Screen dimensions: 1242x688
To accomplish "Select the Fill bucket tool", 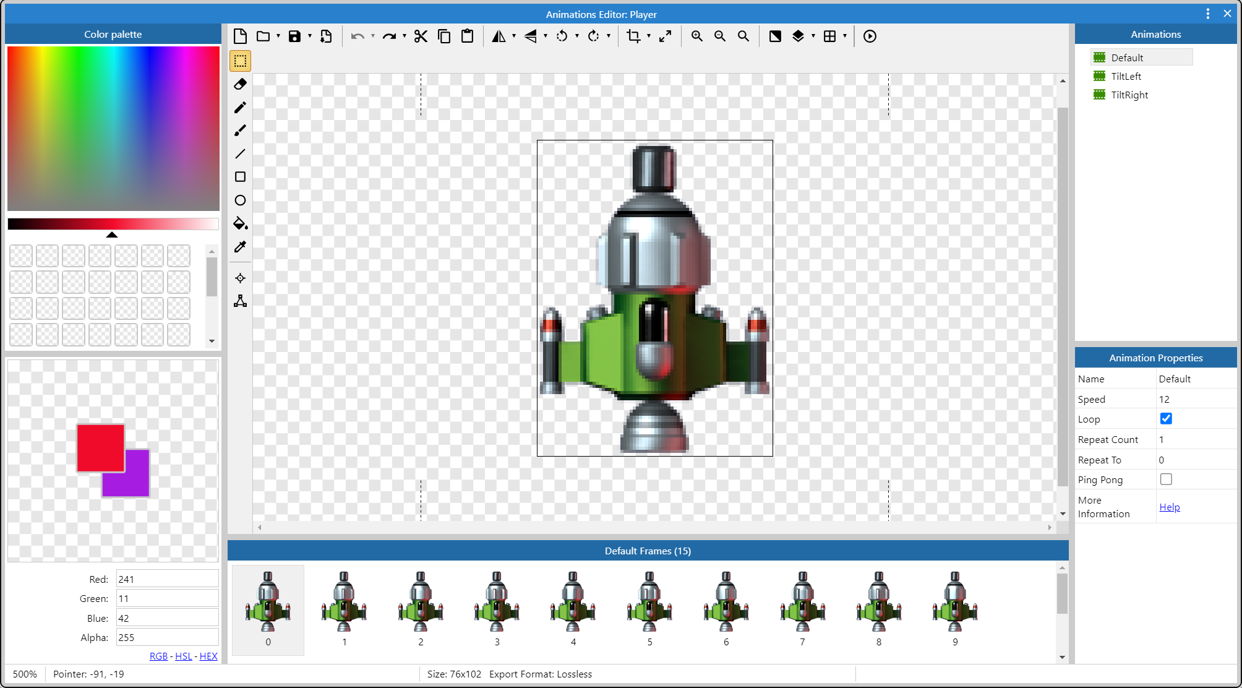I will coord(240,223).
